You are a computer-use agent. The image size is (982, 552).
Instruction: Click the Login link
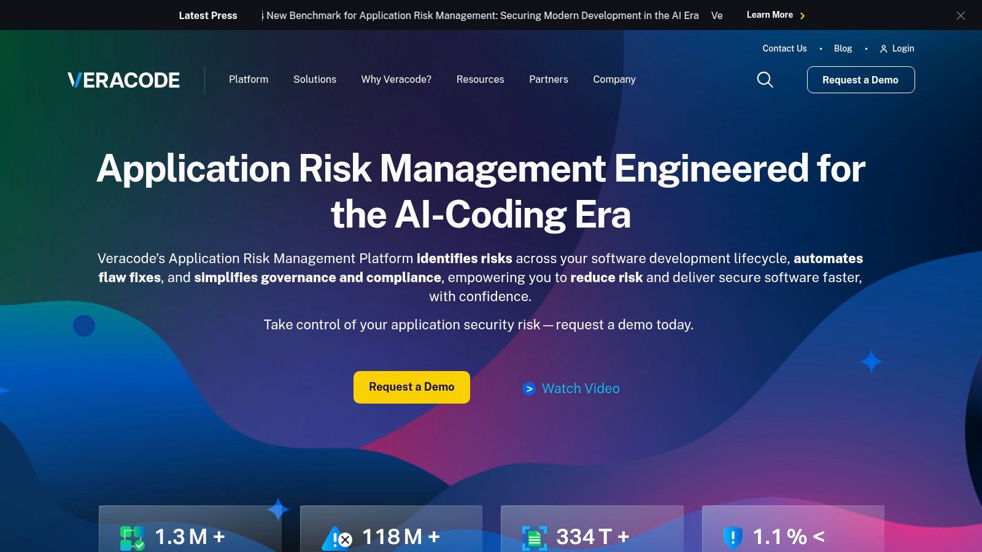pos(903,48)
